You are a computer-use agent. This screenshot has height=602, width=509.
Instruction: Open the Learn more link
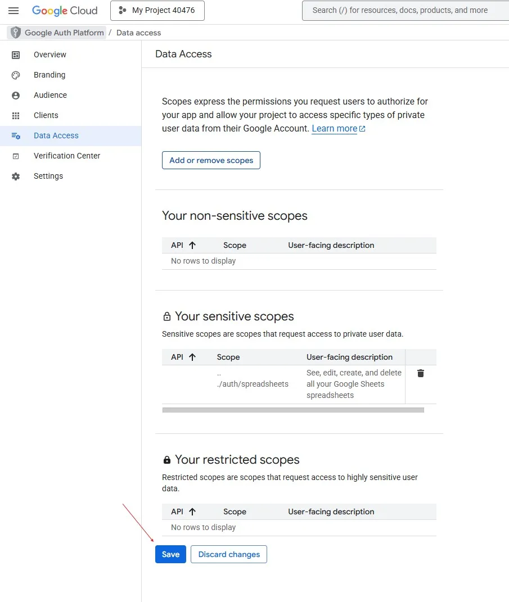point(335,129)
